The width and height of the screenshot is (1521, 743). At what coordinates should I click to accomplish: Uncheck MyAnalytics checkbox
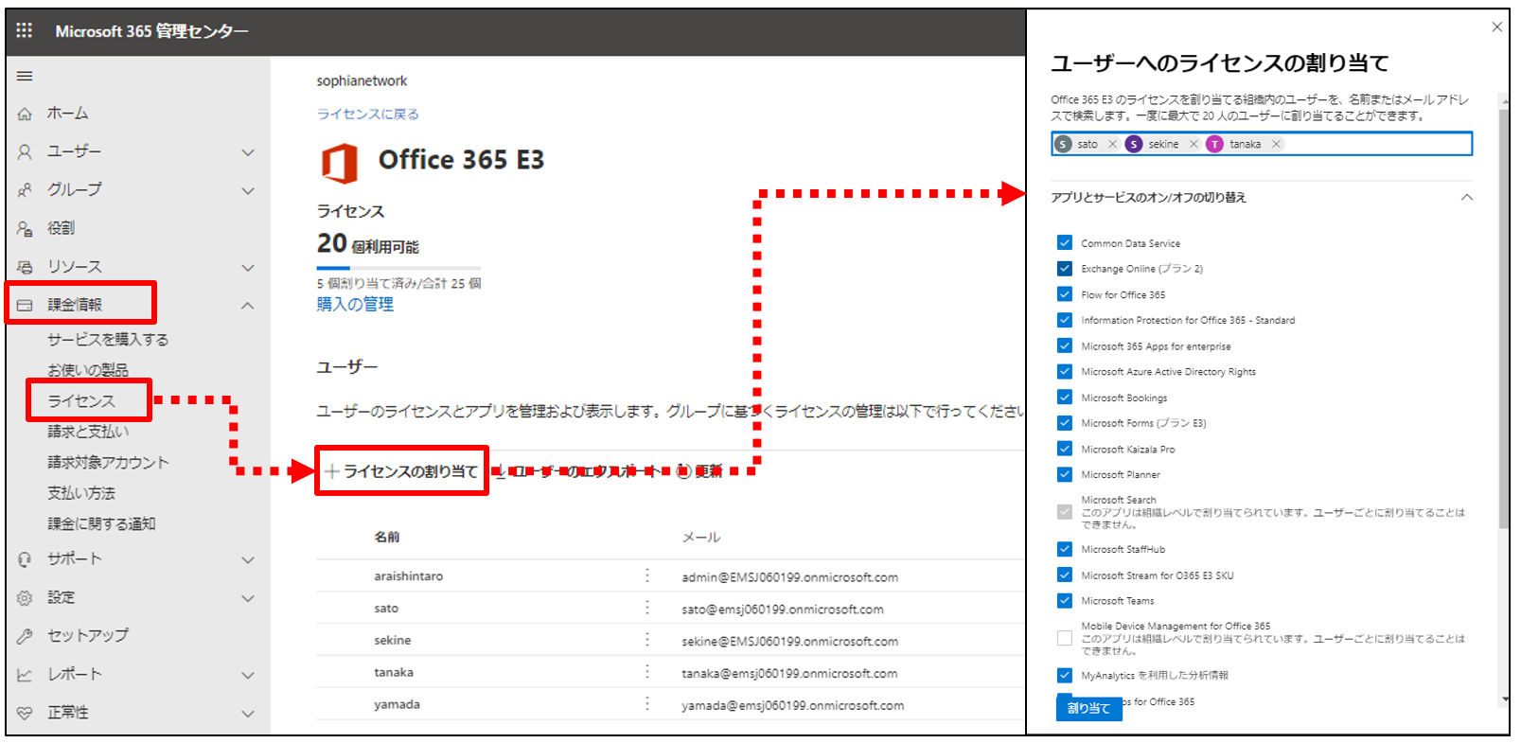tap(1065, 675)
